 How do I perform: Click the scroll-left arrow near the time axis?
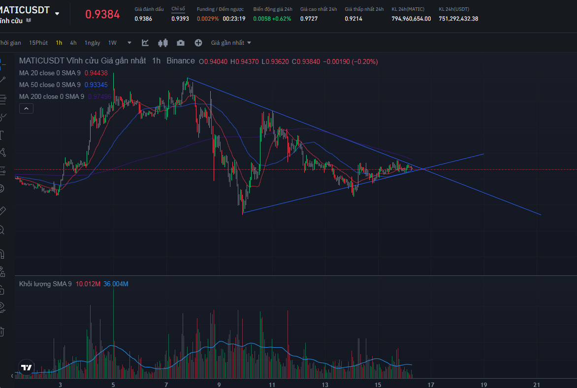click(12, 376)
